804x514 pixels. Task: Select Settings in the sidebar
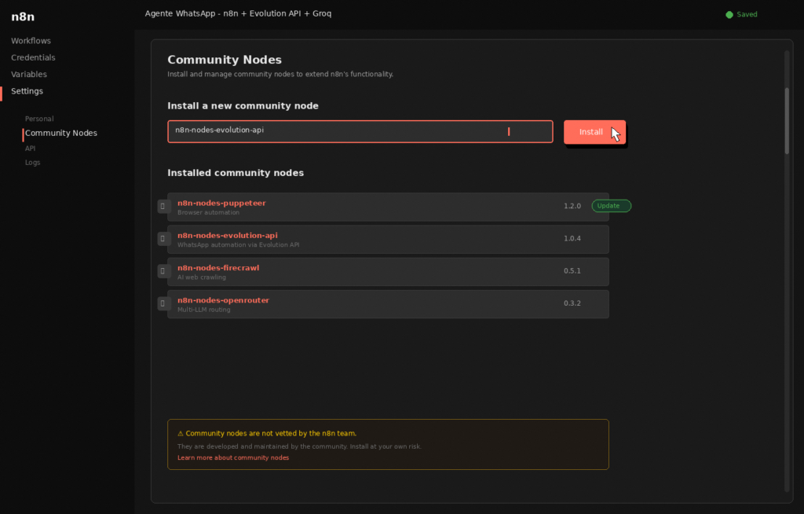pos(27,91)
